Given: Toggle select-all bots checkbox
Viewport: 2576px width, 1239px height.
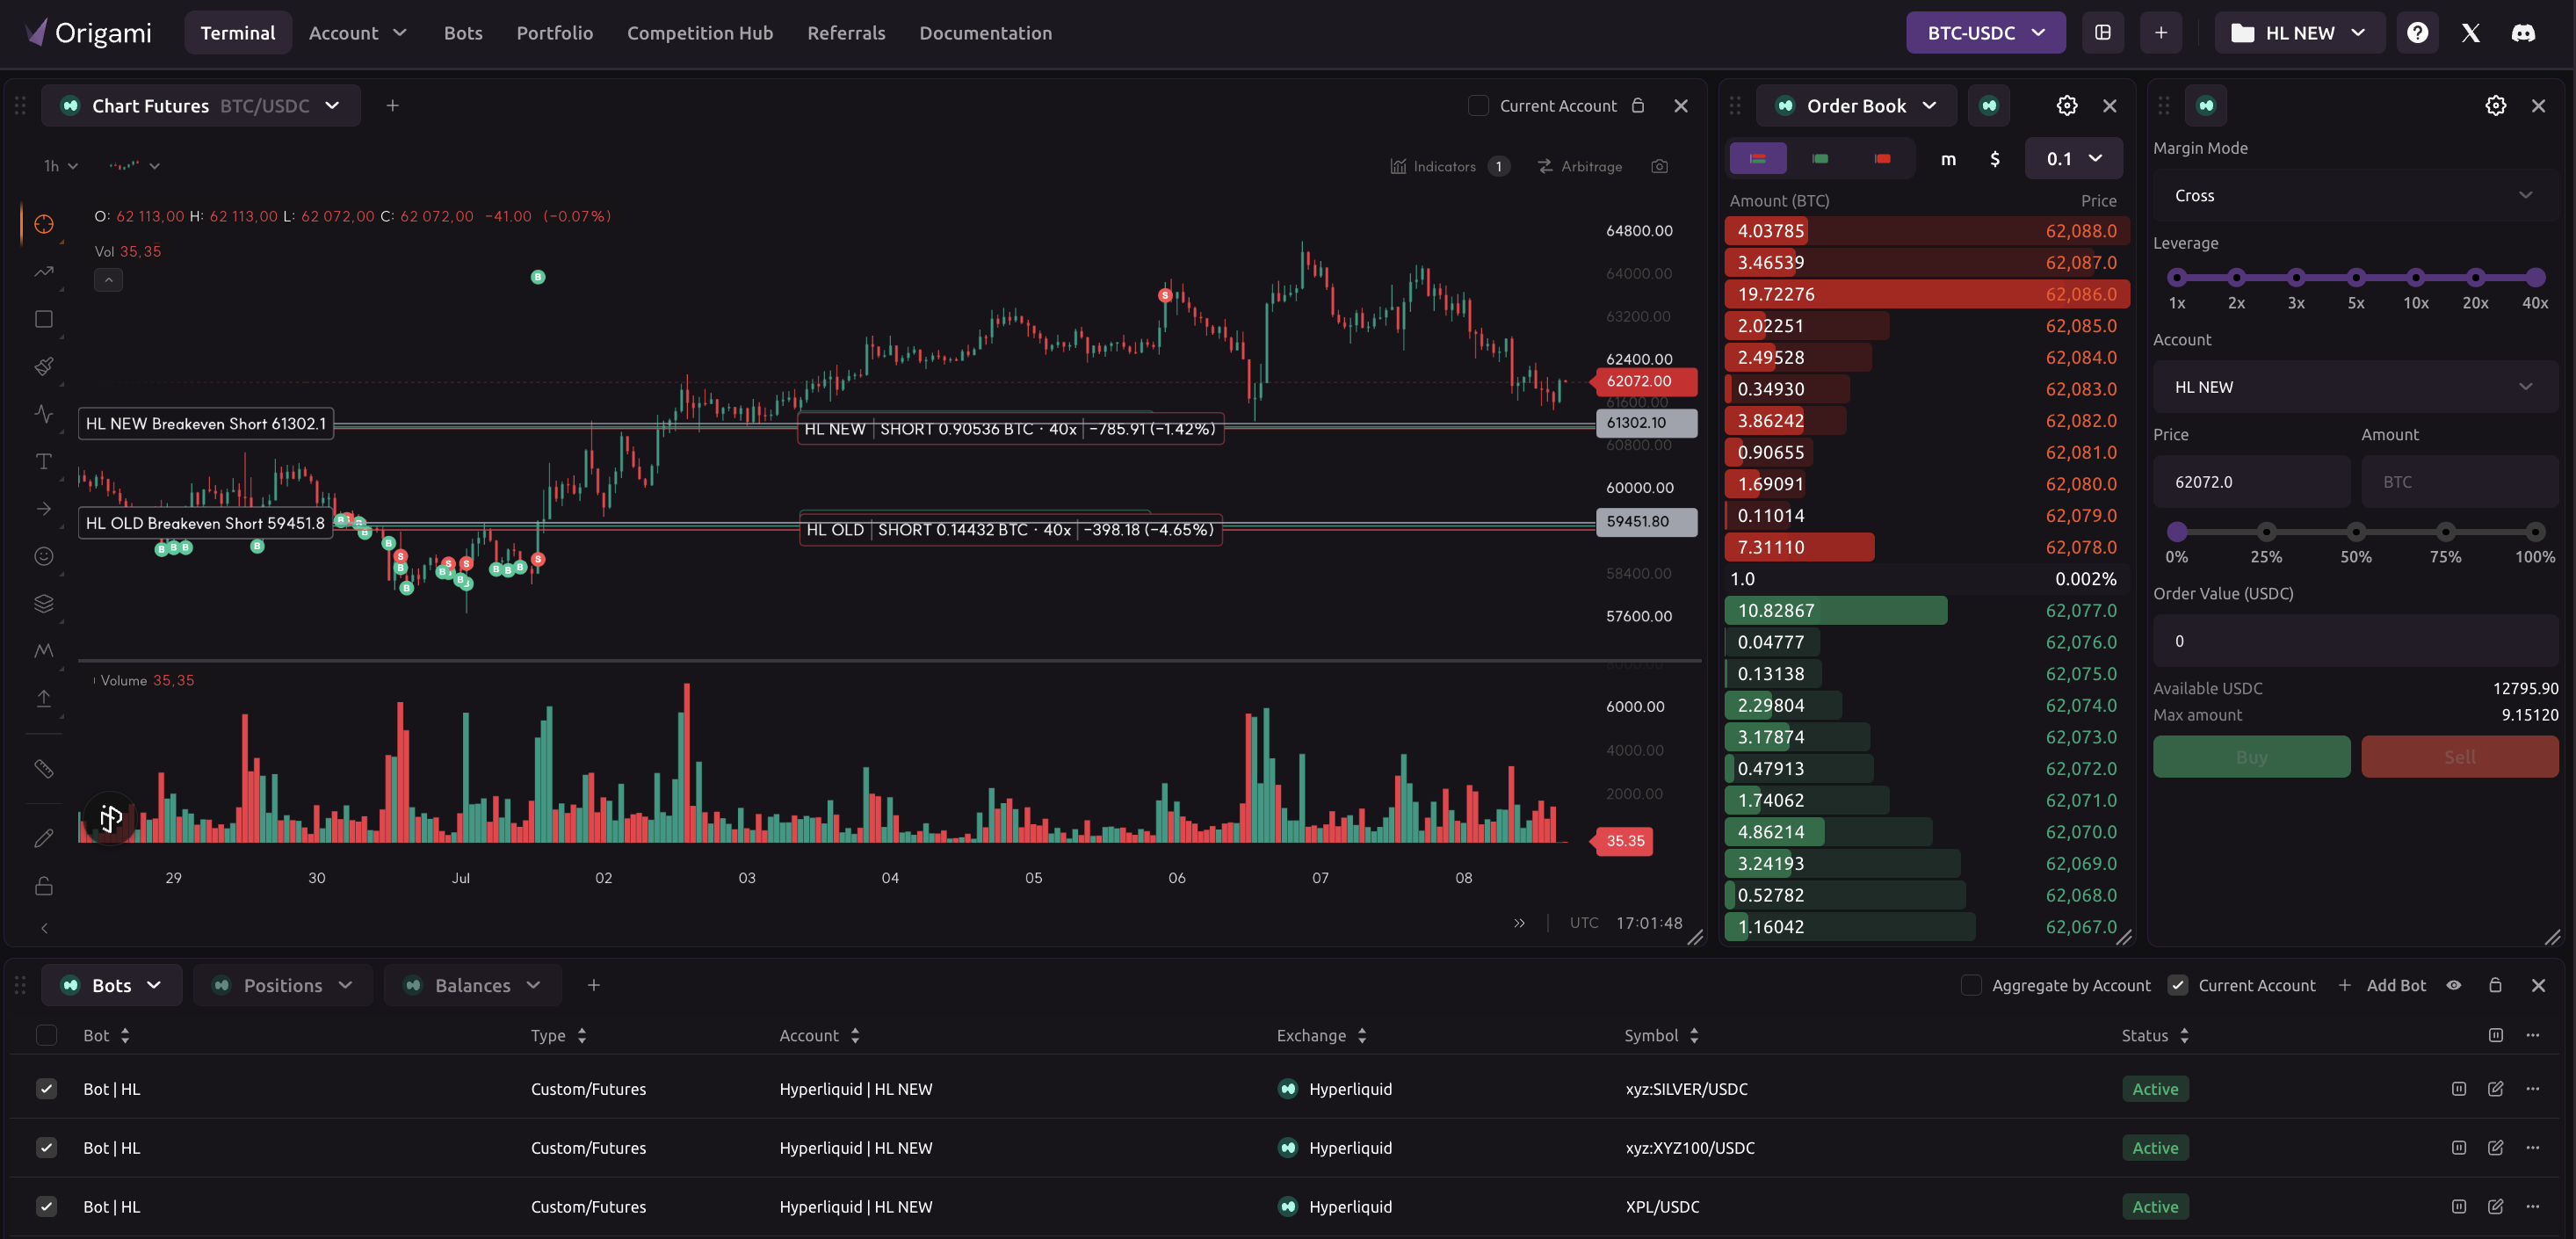Looking at the screenshot, I should (46, 1035).
